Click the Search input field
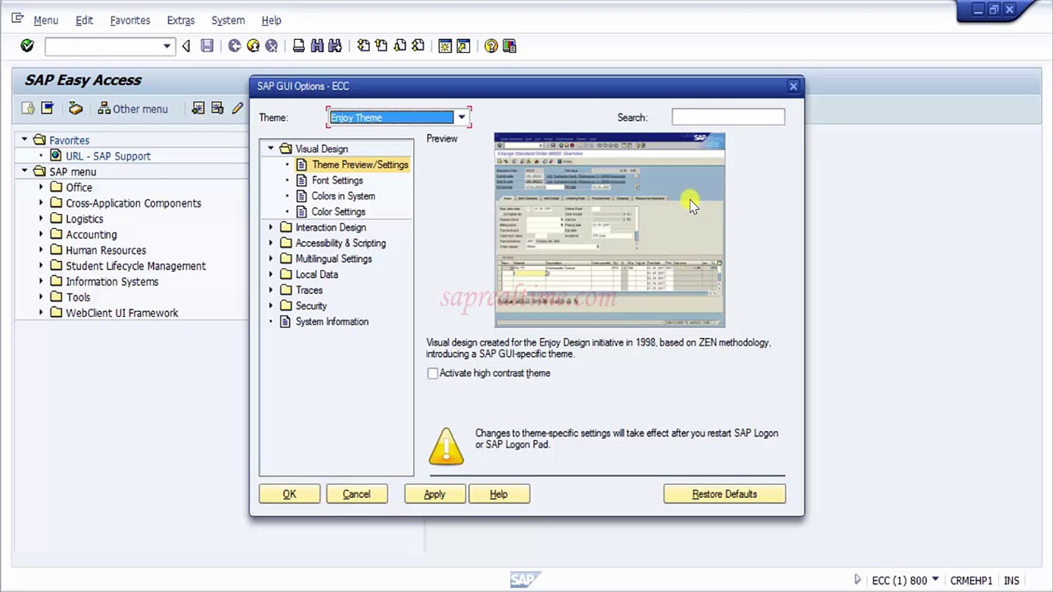1053x592 pixels. tap(728, 117)
